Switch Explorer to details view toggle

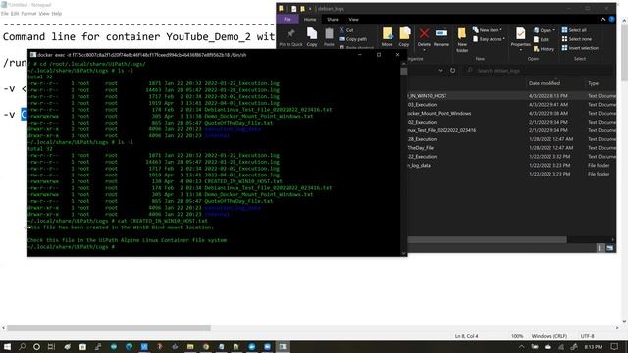[600, 248]
